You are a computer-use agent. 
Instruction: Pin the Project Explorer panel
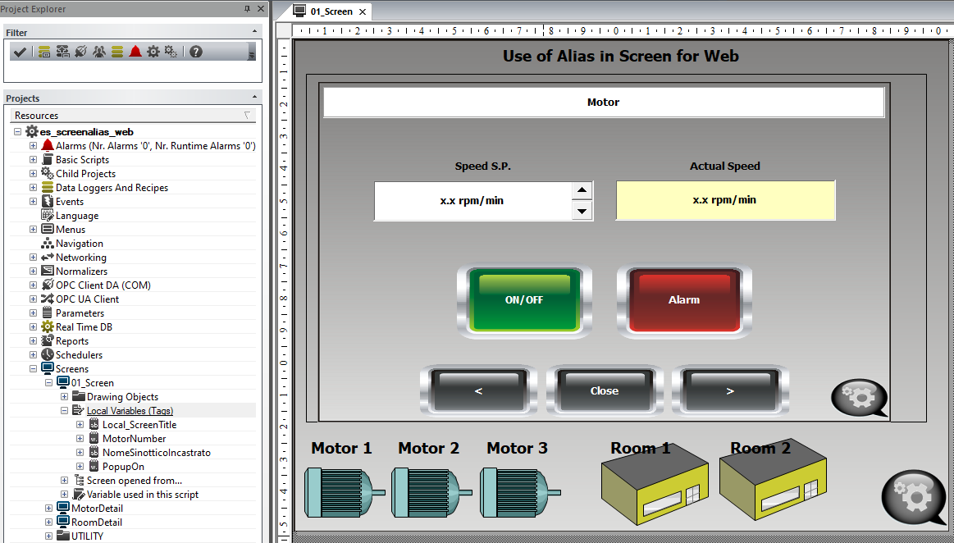[x=248, y=9]
